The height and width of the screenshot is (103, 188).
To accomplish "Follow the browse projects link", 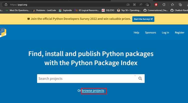I will click(x=93, y=91).
